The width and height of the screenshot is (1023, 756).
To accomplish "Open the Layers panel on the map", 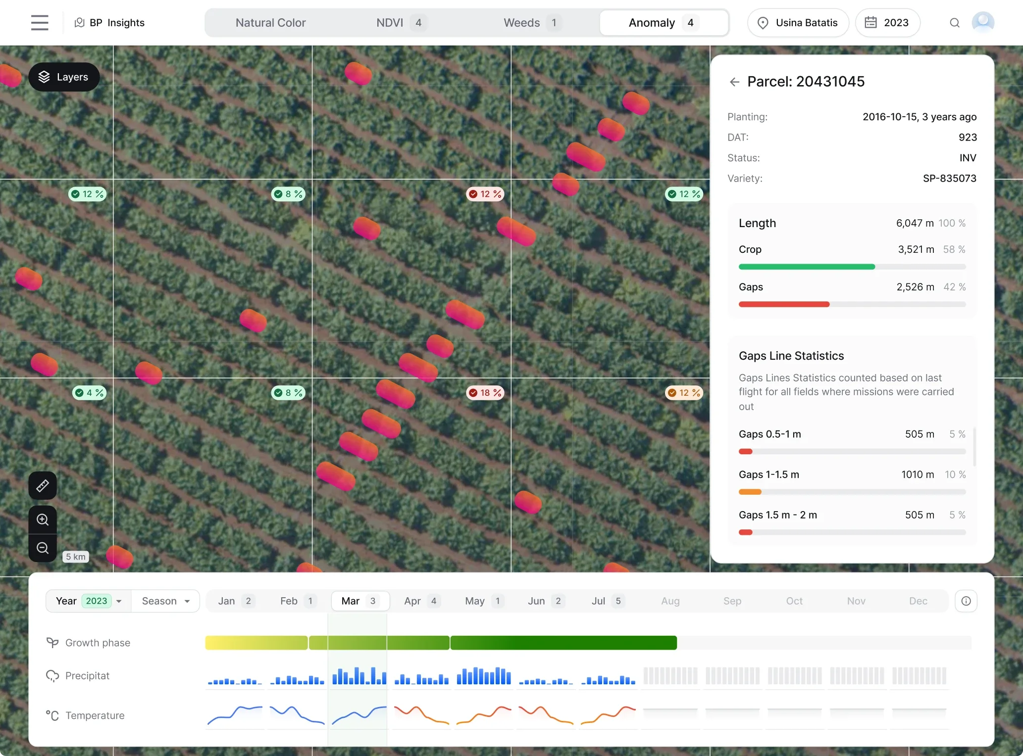I will pyautogui.click(x=64, y=77).
